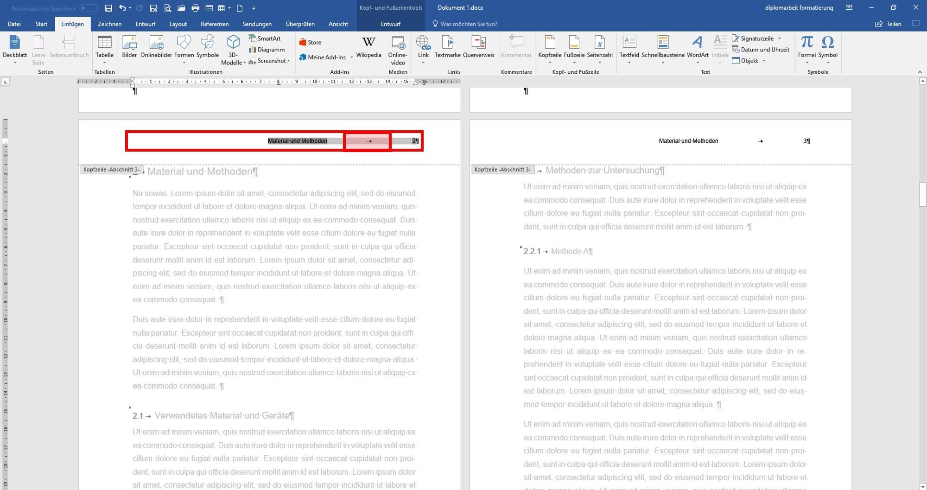The width and height of the screenshot is (927, 490).
Task: Click the 'Was möchten Sie tun?' search field
Action: (x=469, y=24)
